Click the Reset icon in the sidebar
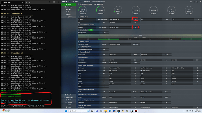Image resolution: width=202 pixels, height=113 pixels. point(67,100)
